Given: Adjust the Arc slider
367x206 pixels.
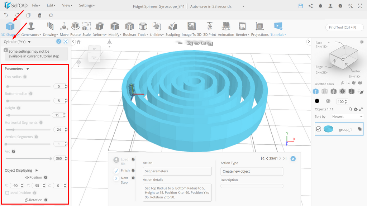Looking at the screenshot, I should (x=28, y=158).
